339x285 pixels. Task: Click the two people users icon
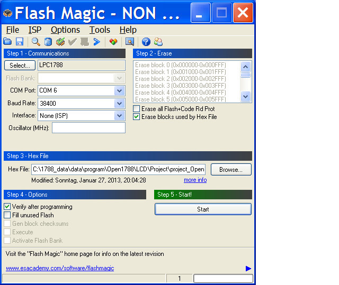point(158,42)
